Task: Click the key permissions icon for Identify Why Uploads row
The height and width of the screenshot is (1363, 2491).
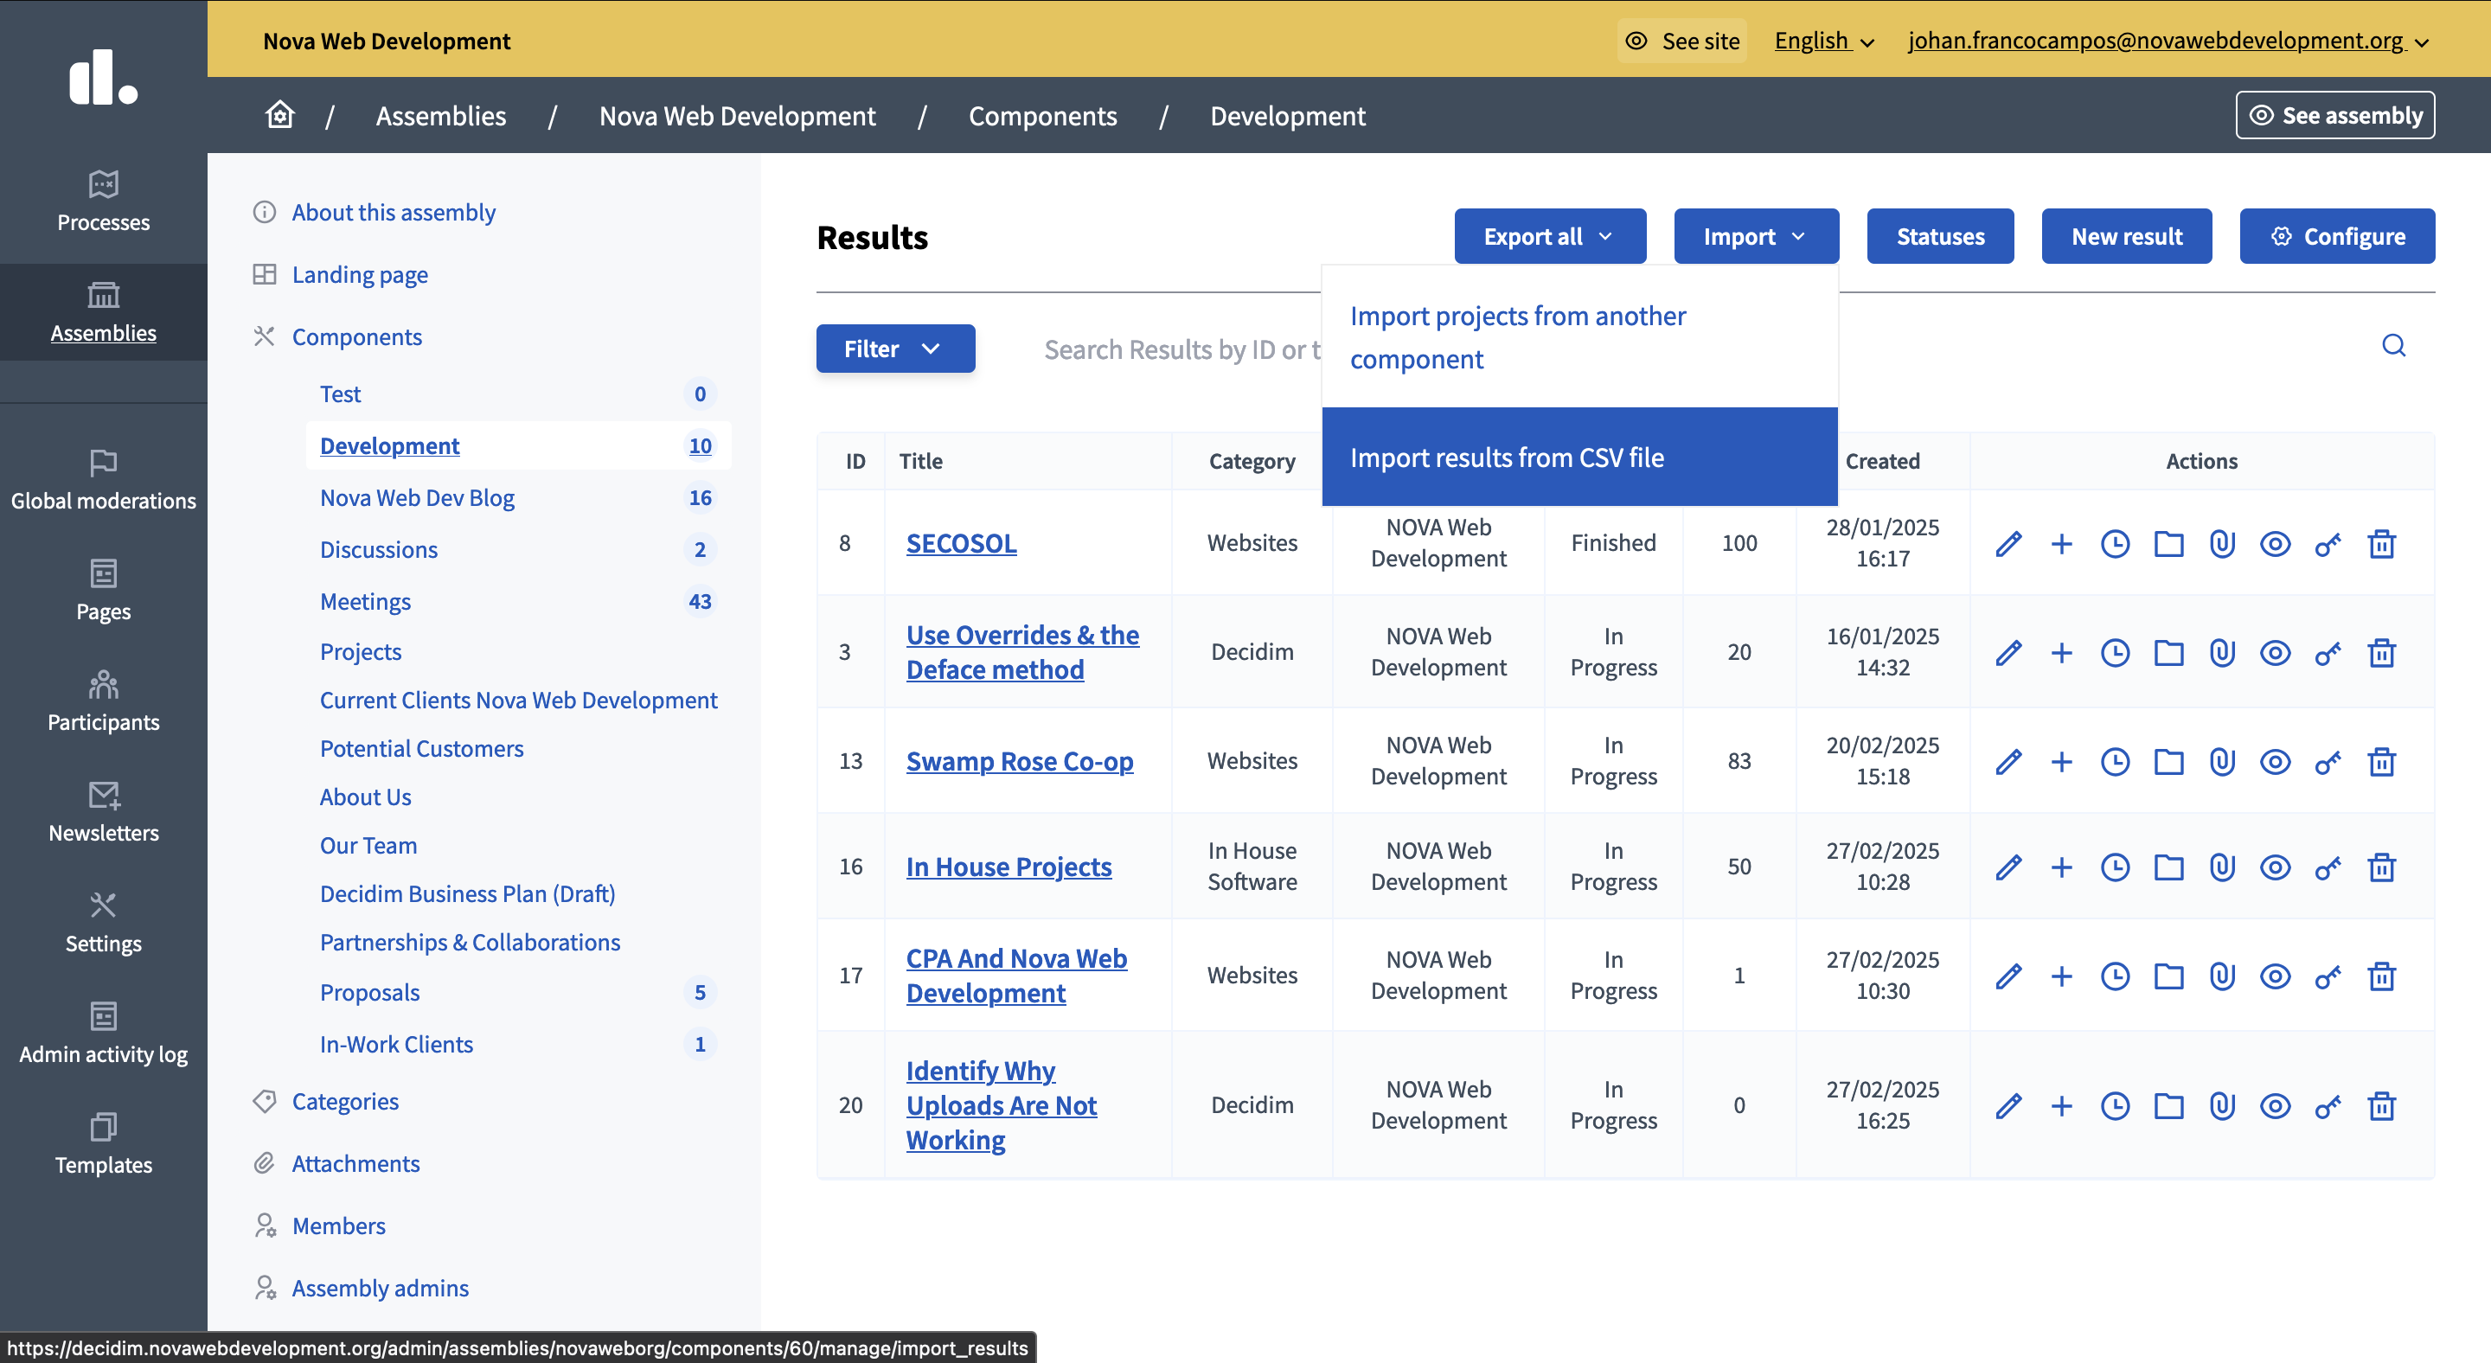Action: pyautogui.click(x=2328, y=1106)
